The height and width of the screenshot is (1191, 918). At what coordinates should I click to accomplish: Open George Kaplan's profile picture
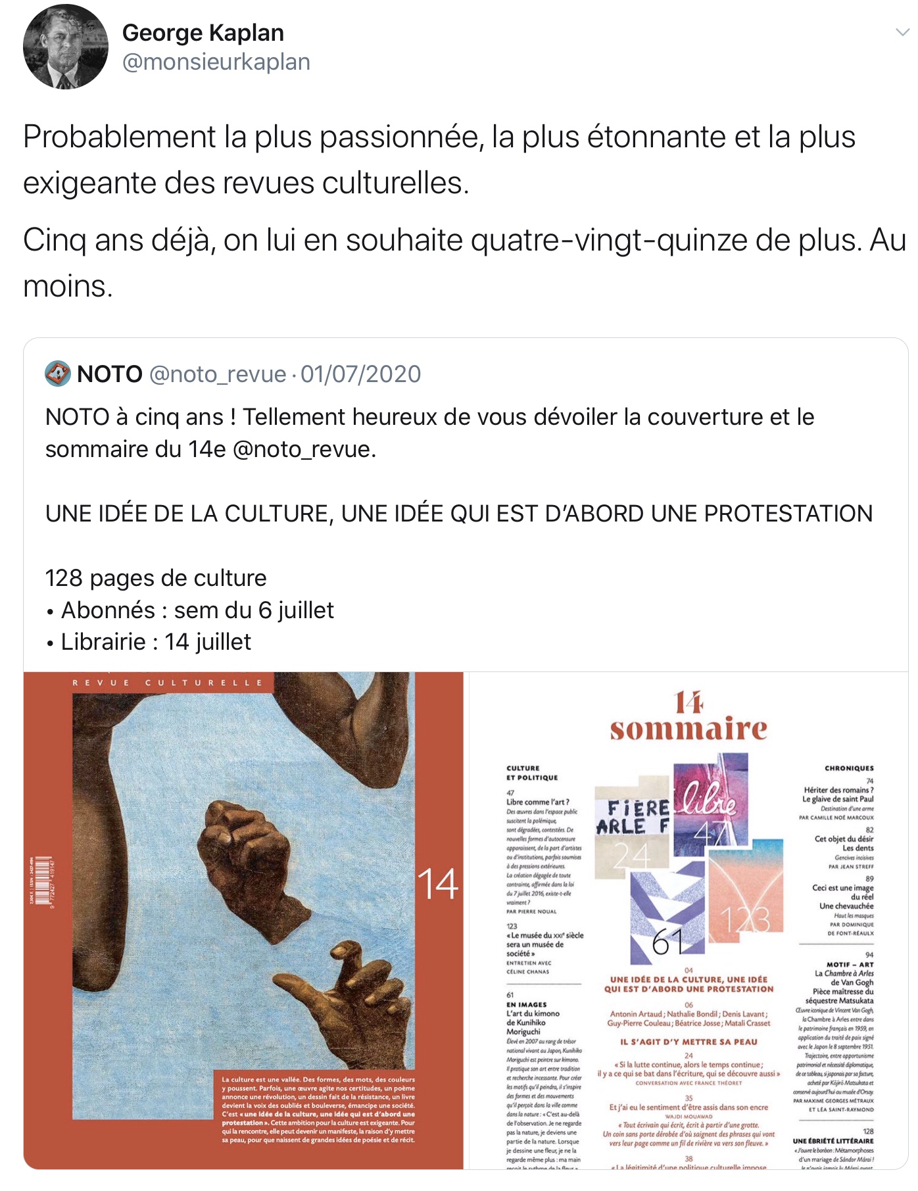coord(66,47)
